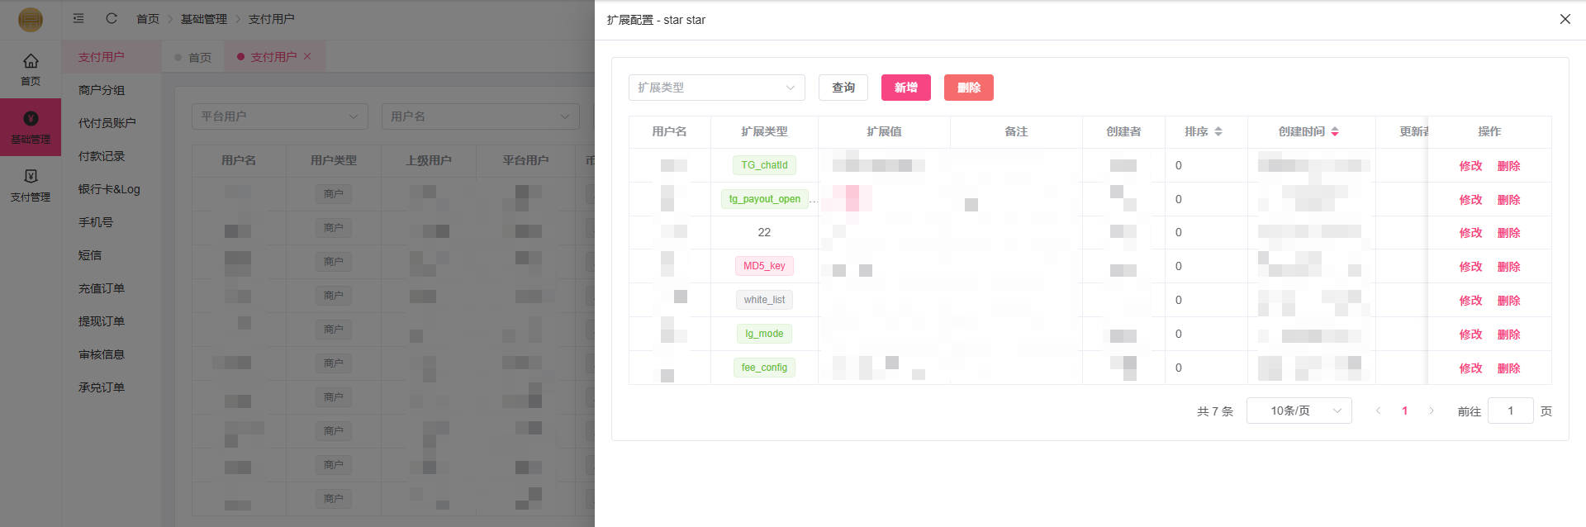Open 商户分组 in the side menu
Image resolution: width=1586 pixels, height=527 pixels.
[x=102, y=90]
